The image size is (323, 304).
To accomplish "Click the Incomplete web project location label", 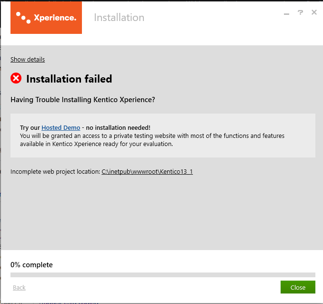I will pyautogui.click(x=55, y=171).
